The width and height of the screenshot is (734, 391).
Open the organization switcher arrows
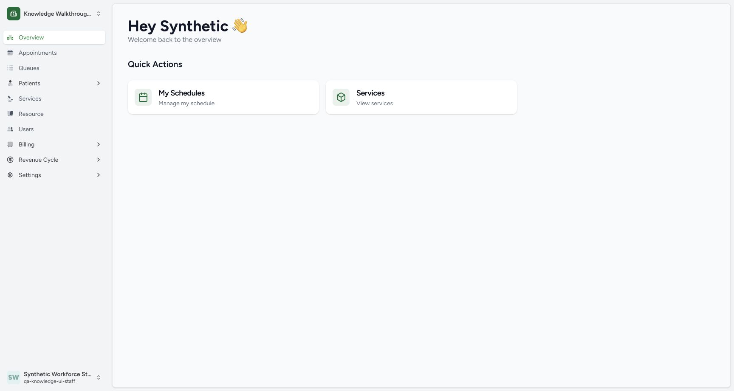[x=99, y=14]
